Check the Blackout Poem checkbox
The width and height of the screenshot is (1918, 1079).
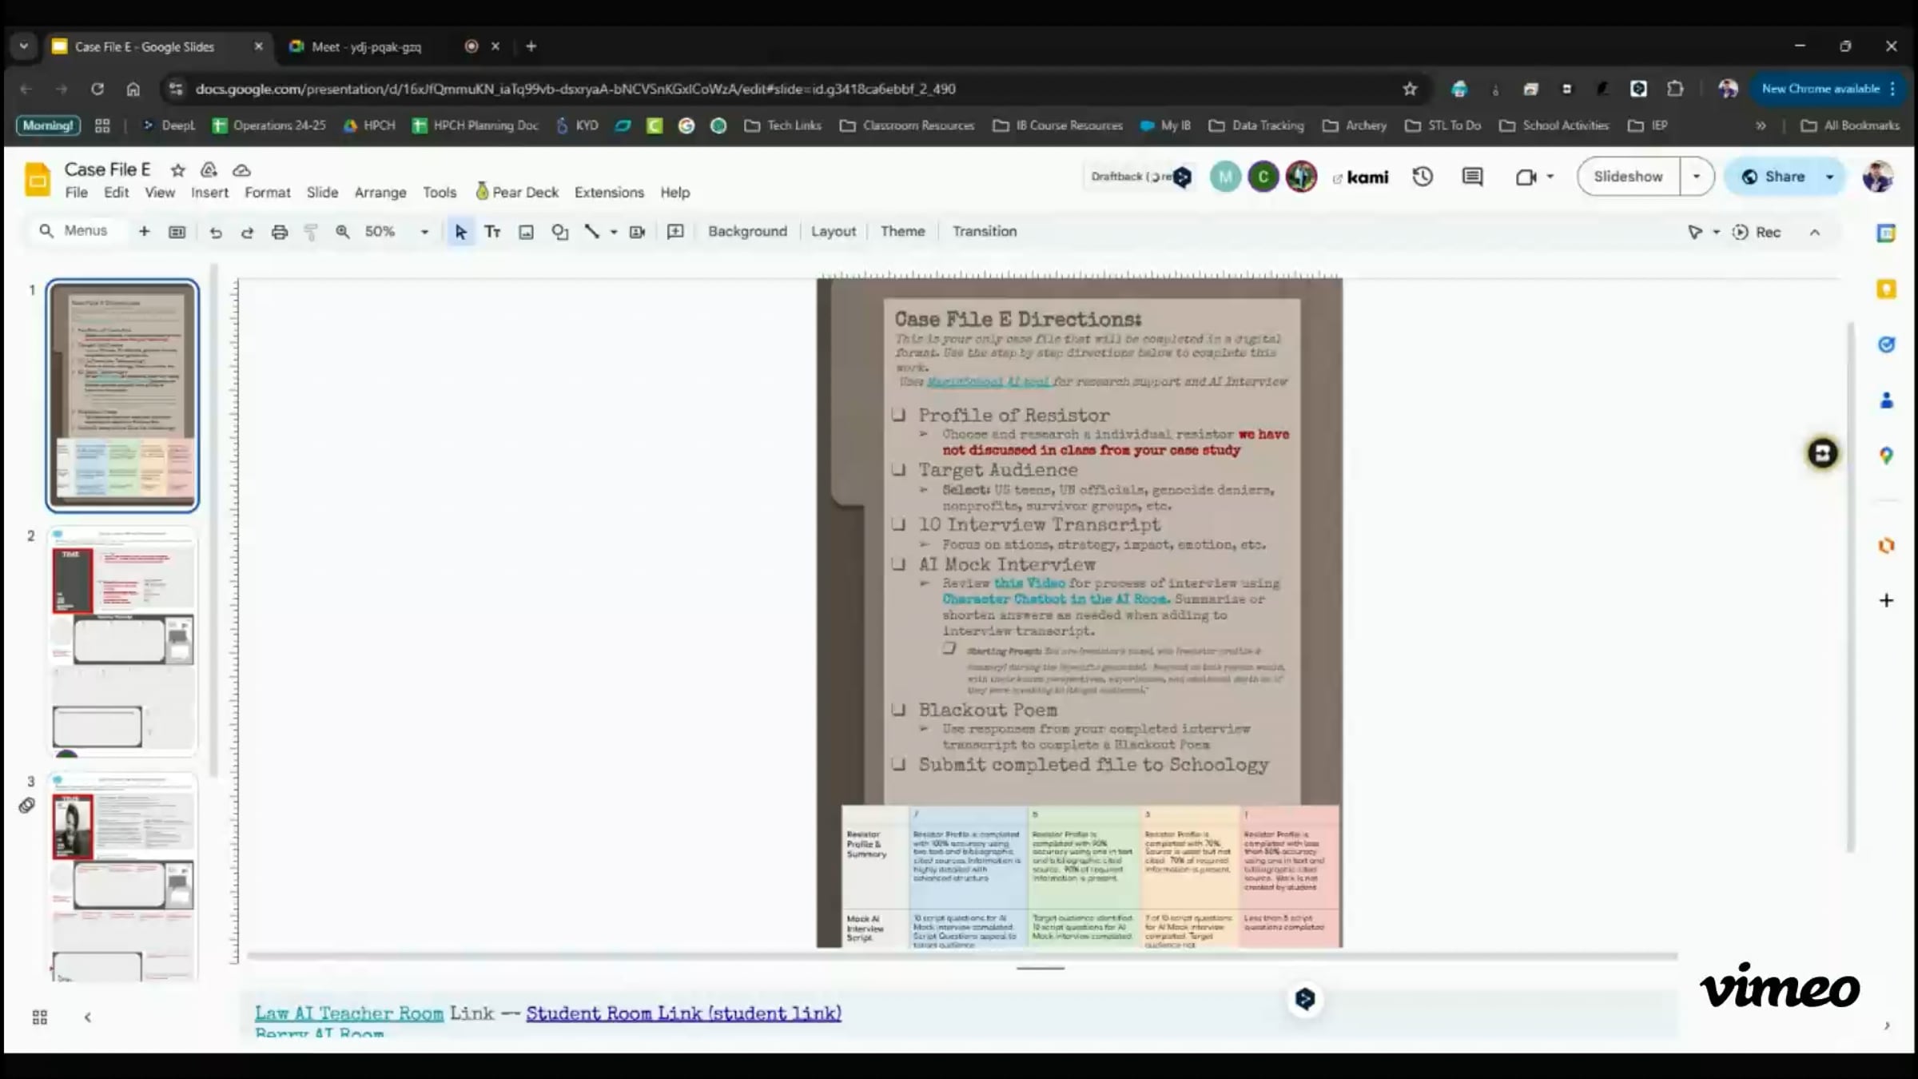pyautogui.click(x=899, y=710)
